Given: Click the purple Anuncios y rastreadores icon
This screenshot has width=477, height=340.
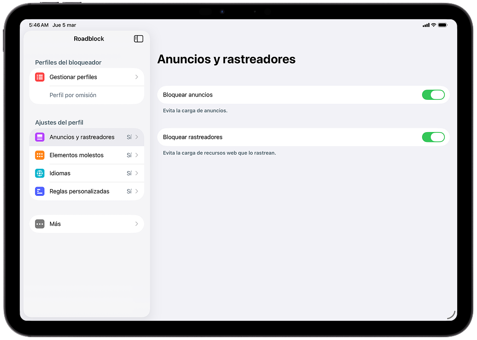Looking at the screenshot, I should 40,137.
